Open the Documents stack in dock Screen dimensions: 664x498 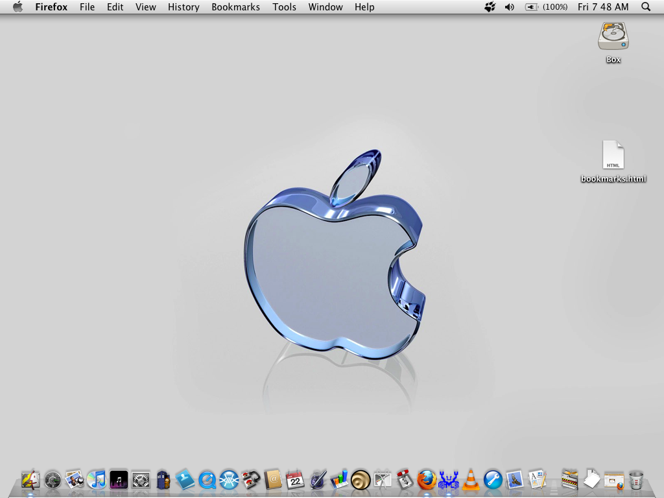click(x=592, y=479)
